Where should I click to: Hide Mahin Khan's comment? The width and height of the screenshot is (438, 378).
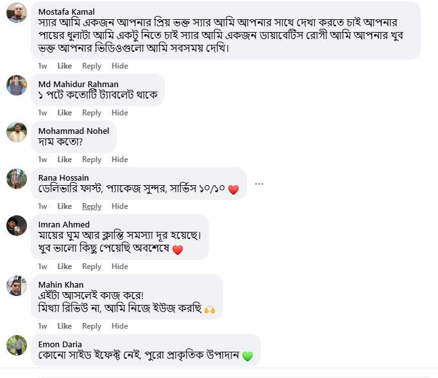120,326
